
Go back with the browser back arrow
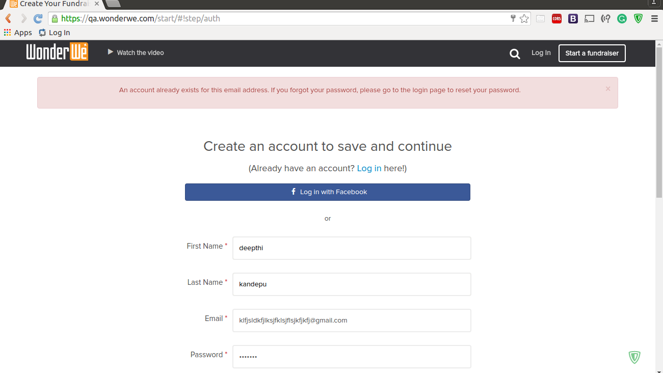(8, 19)
